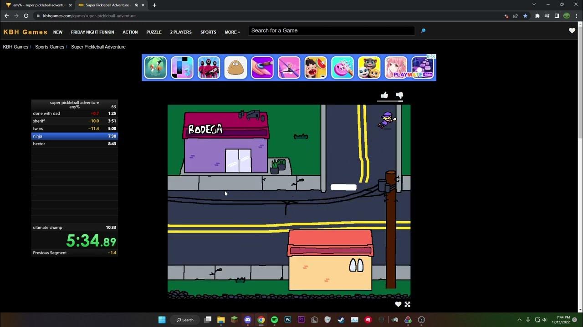
Task: Click the purple-capped character in the game
Action: [x=387, y=120]
